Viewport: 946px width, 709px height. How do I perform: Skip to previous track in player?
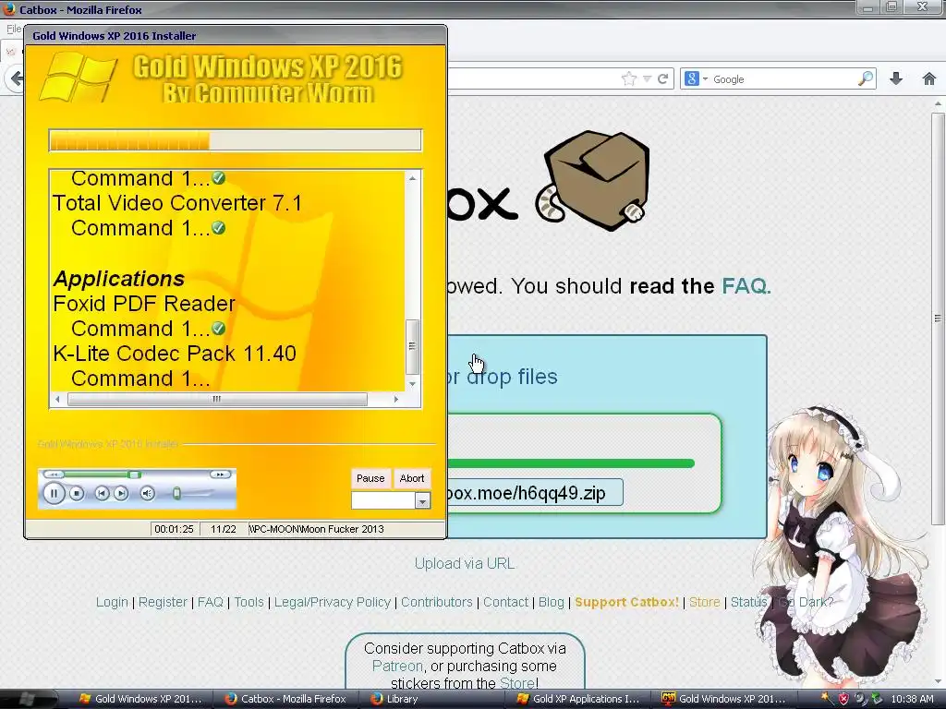coord(102,494)
